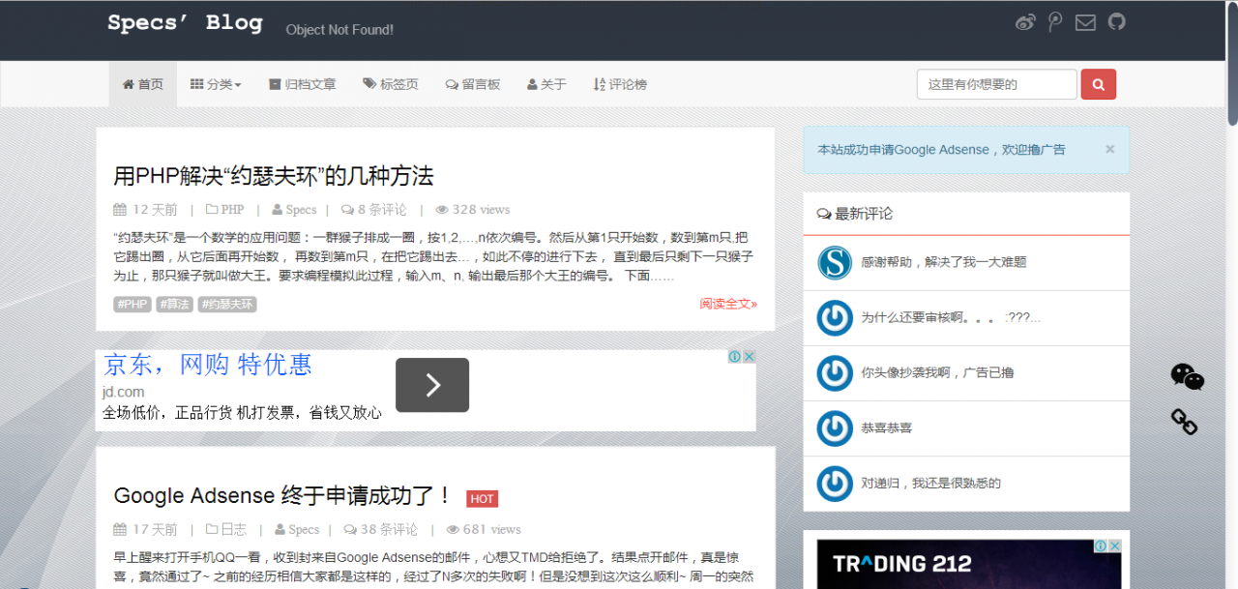Click the email envelope icon in header
This screenshot has width=1238, height=589.
pos(1085,21)
